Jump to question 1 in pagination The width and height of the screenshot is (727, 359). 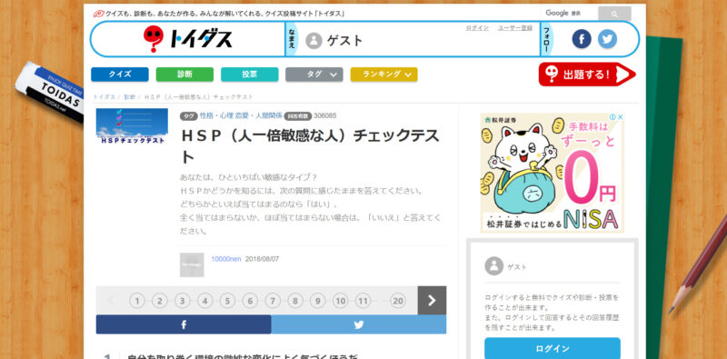[137, 301]
